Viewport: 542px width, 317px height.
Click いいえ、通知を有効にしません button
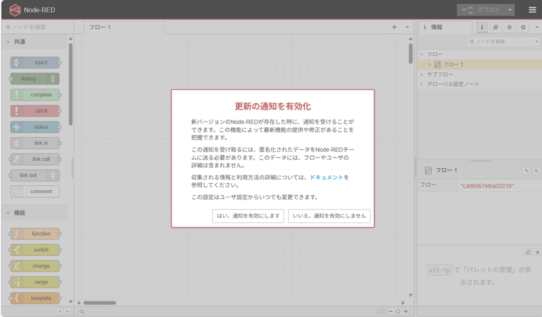pos(329,216)
